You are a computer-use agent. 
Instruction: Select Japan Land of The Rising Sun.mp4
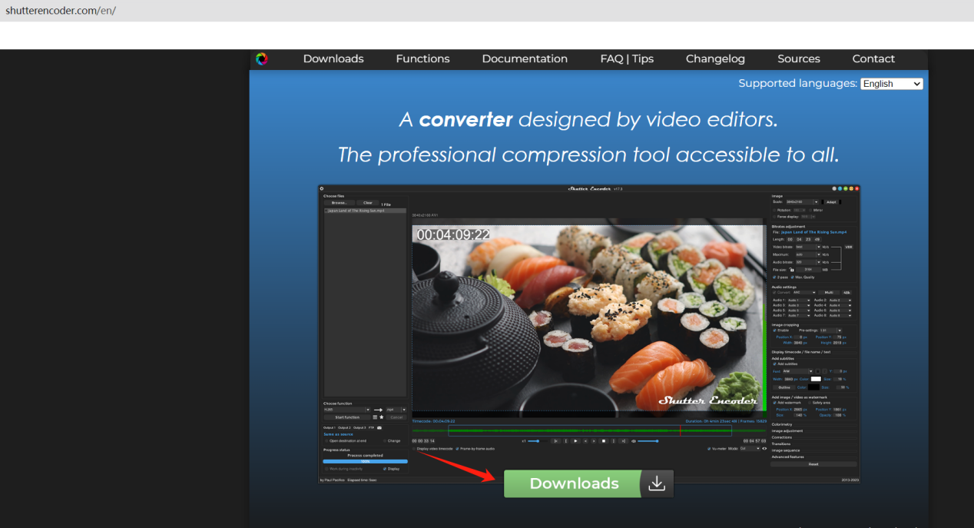355,210
